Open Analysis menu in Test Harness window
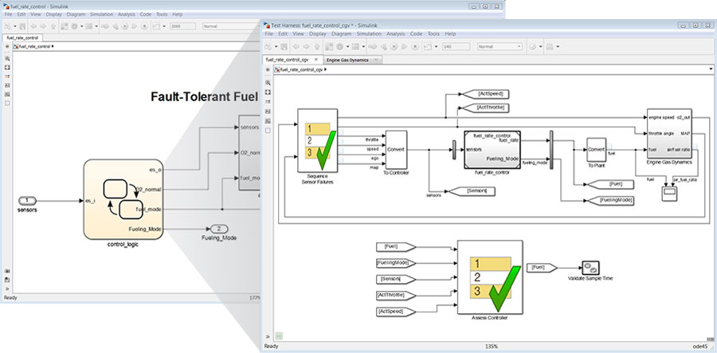717x353 pixels. pos(395,33)
